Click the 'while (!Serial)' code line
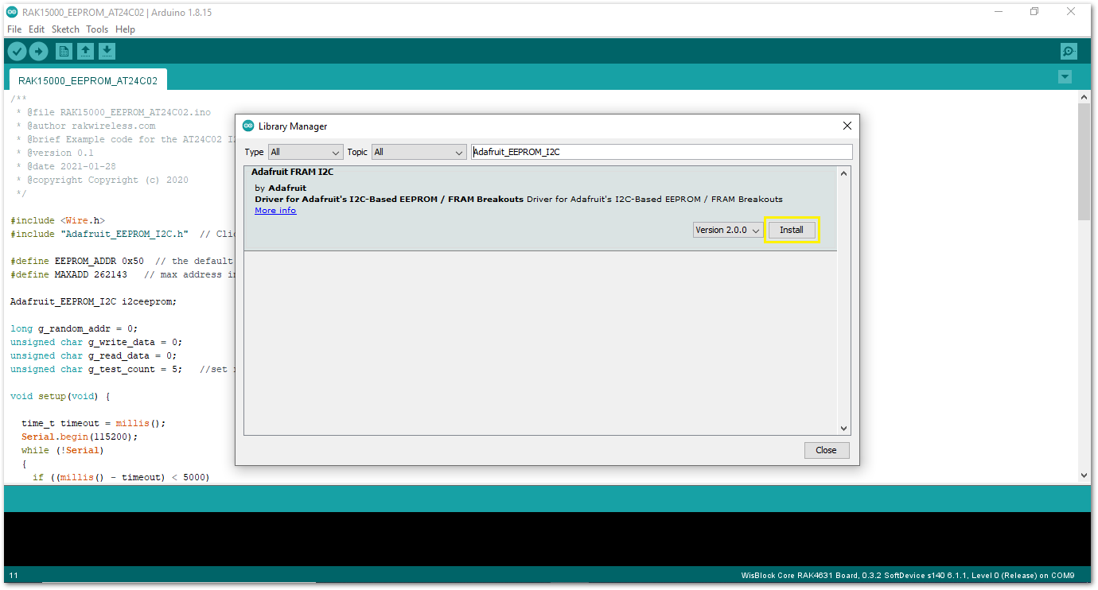The image size is (1098, 590). point(63,450)
